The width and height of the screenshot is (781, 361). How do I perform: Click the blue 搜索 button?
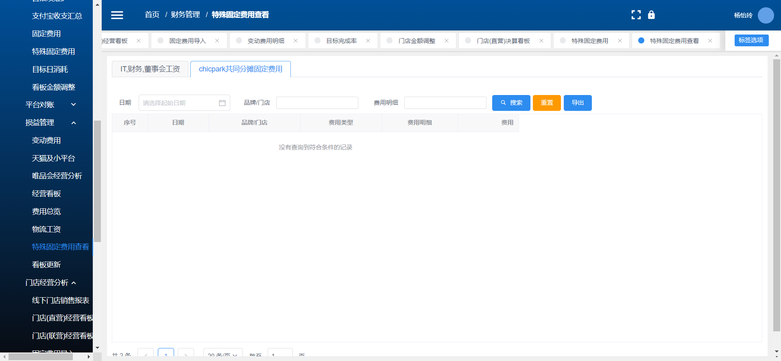[511, 103]
